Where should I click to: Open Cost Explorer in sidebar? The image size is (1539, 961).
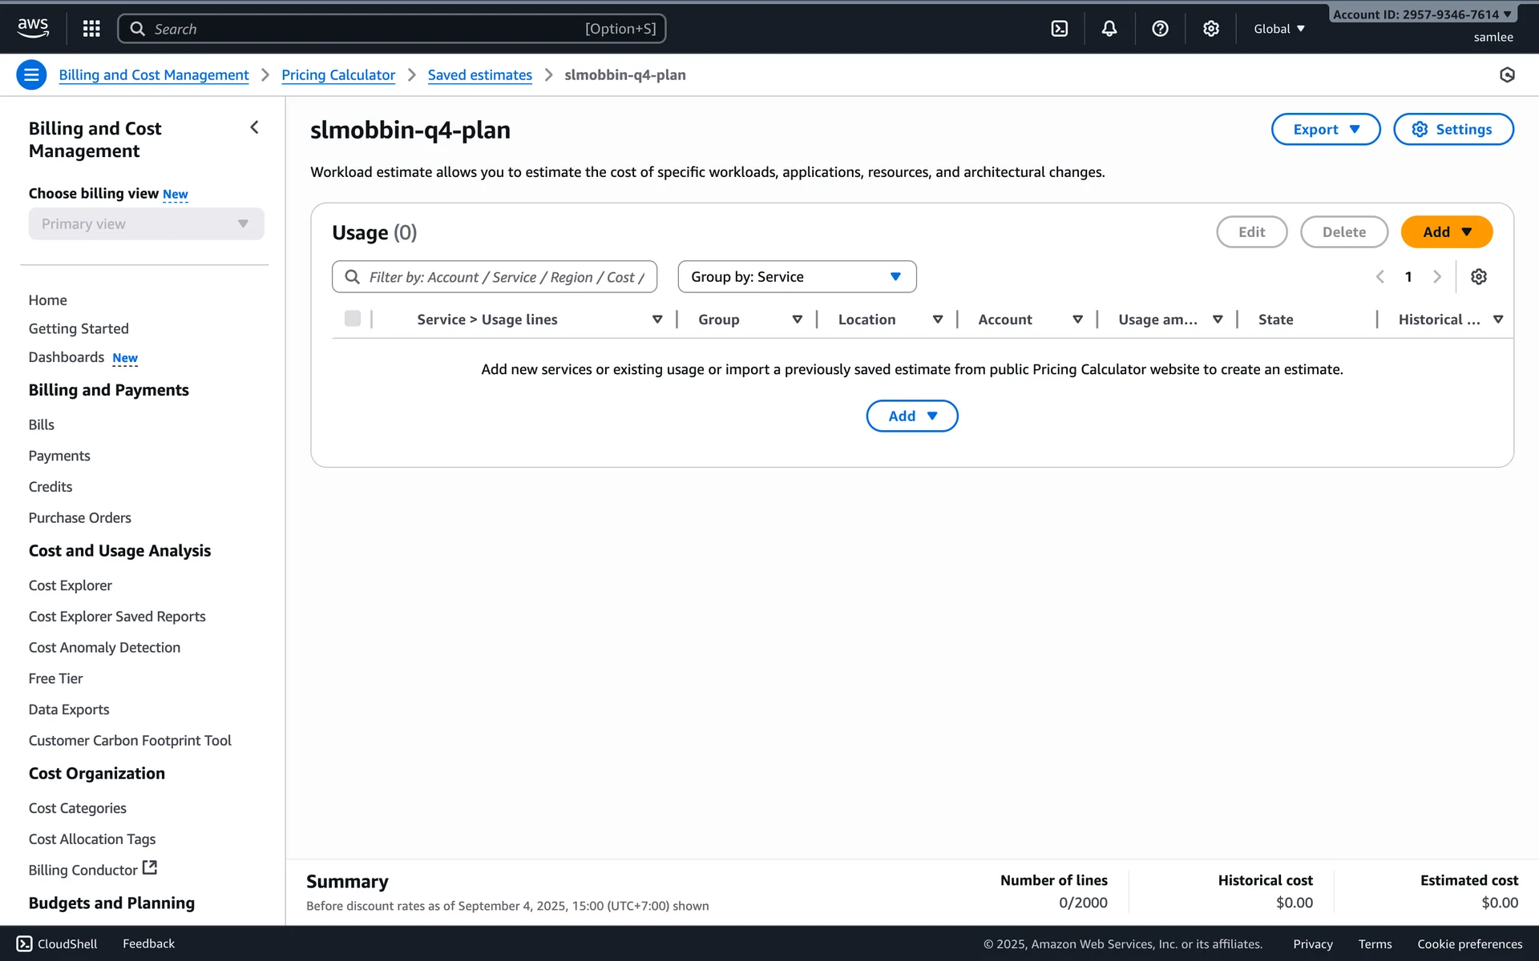coord(71,585)
